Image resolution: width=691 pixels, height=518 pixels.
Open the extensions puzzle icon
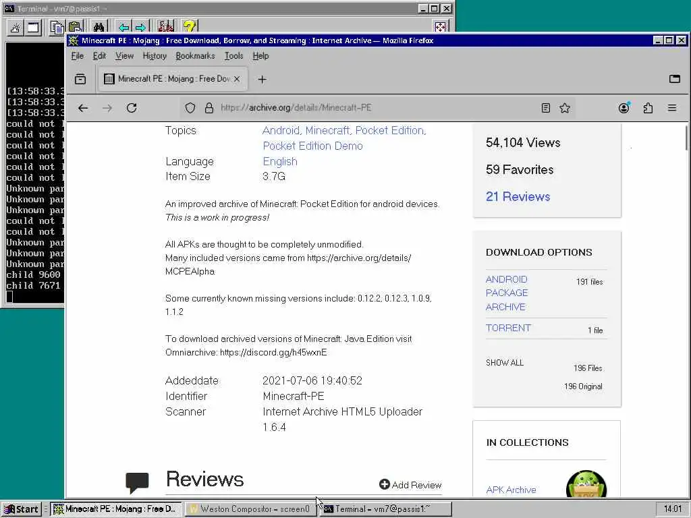pos(648,108)
